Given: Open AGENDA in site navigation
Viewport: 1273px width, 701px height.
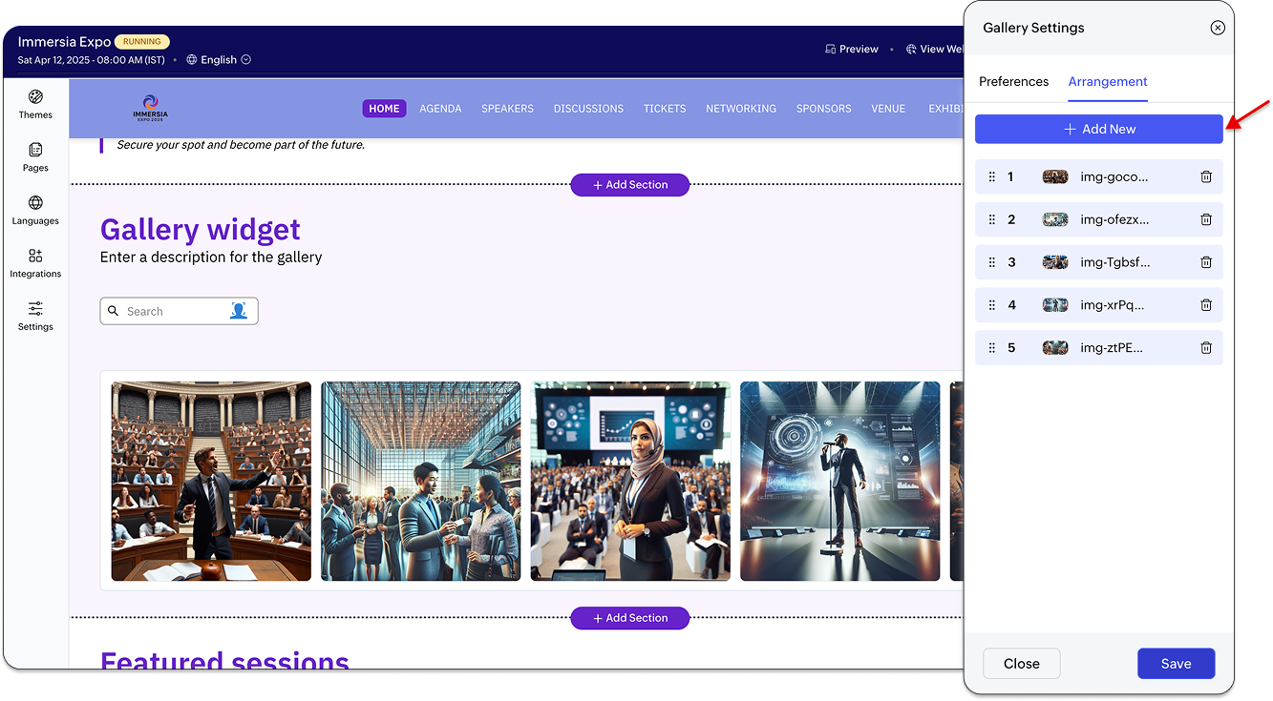Looking at the screenshot, I should point(440,109).
